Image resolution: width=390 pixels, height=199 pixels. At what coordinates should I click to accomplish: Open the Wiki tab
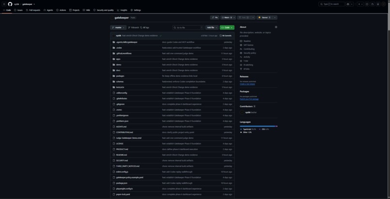(x=87, y=10)
